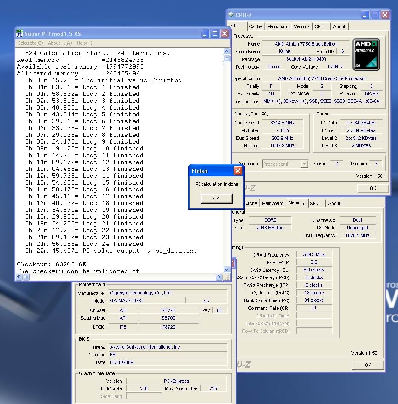Viewport: 398px width, 404px height.
Task: Click the NB Frequency value 1820.1 MHz
Action: pos(357,235)
